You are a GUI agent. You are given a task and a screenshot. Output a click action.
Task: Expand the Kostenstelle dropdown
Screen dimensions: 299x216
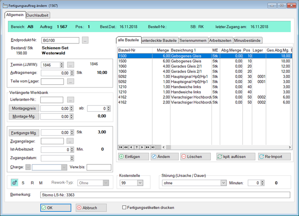click(x=140, y=183)
